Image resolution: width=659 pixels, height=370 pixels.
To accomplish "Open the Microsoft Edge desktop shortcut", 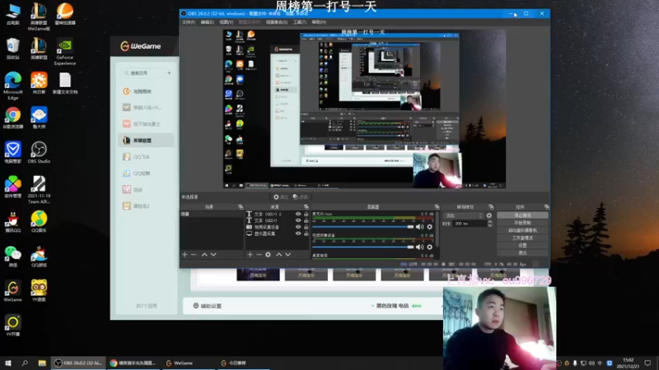I will 12,86.
